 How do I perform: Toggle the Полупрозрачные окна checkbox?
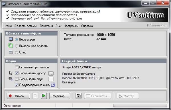(17, 85)
